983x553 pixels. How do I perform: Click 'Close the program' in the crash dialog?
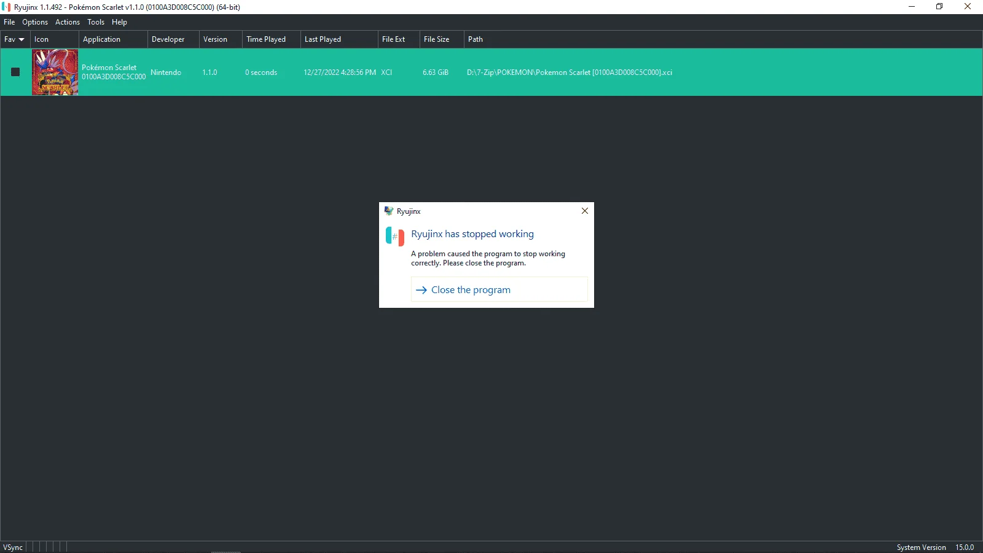tap(499, 289)
